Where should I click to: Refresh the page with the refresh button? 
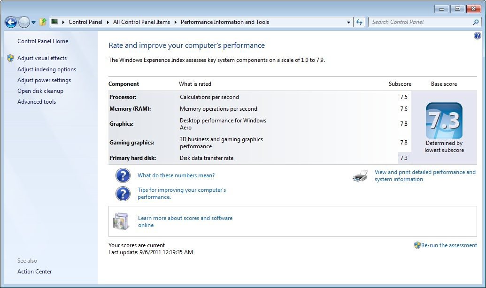pos(359,22)
